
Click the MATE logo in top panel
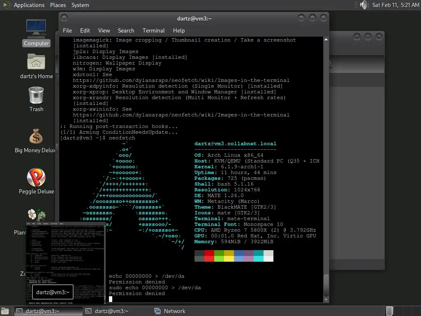(x=7, y=5)
